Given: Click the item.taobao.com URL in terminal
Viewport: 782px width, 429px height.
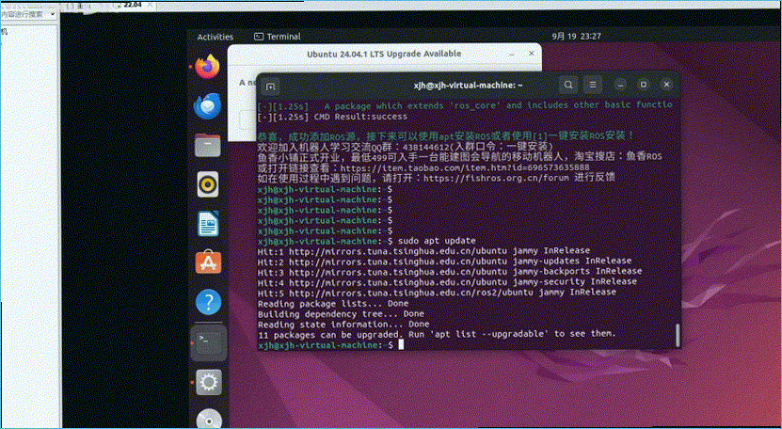Looking at the screenshot, I should (465, 167).
